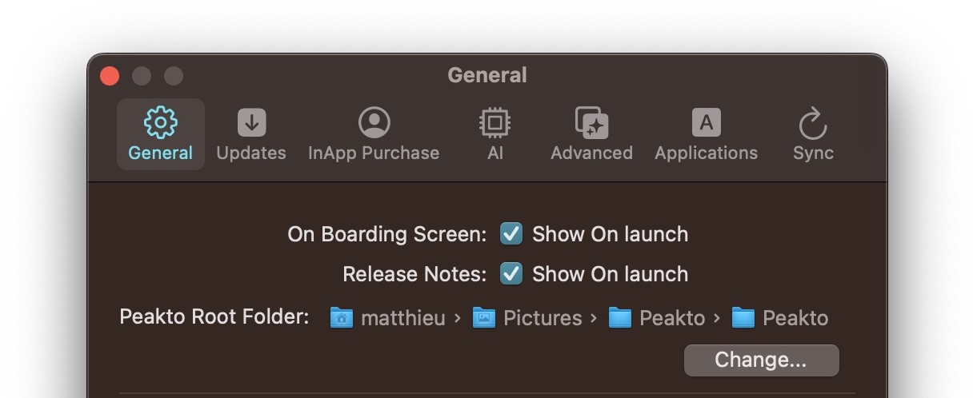This screenshot has height=398, width=977.
Task: Open the AI chip icon
Action: pyautogui.click(x=495, y=122)
